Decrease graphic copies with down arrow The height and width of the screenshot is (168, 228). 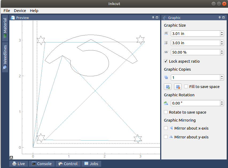coord(222,79)
